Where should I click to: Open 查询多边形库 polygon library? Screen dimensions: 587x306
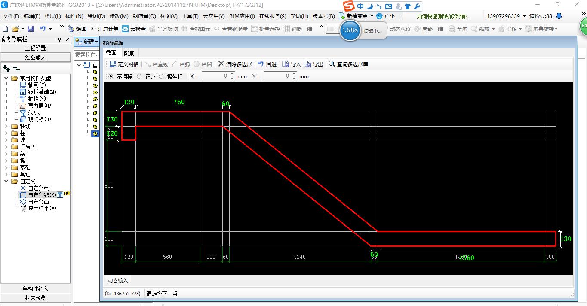click(x=348, y=64)
